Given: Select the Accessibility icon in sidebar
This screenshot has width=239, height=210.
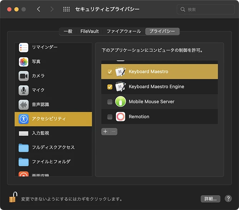Looking at the screenshot, I should [24, 119].
